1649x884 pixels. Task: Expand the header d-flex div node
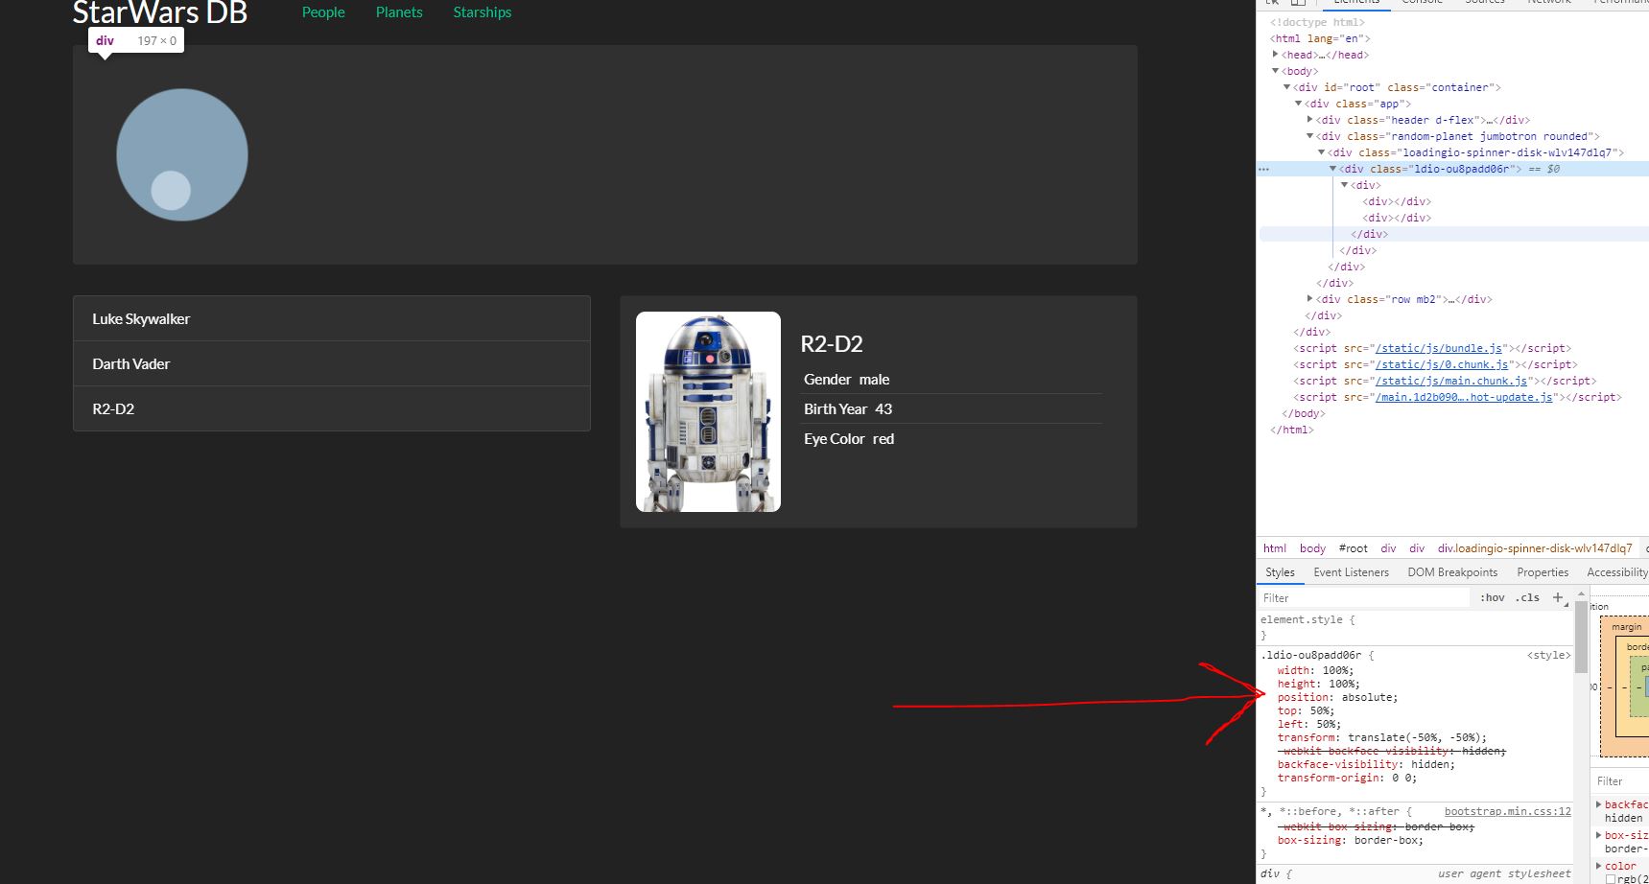(1310, 120)
